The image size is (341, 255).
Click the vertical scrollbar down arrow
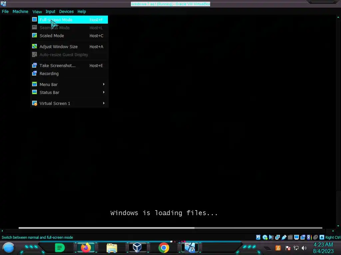click(x=338, y=226)
